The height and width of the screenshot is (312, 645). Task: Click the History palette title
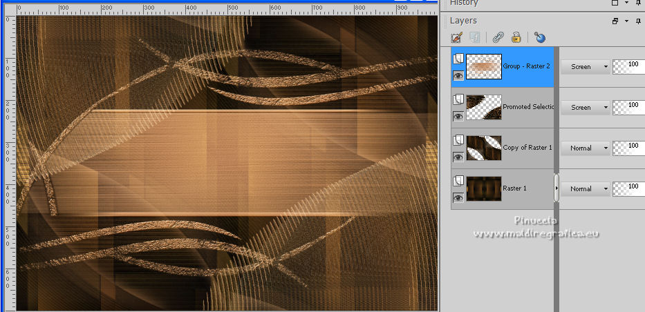(464, 3)
